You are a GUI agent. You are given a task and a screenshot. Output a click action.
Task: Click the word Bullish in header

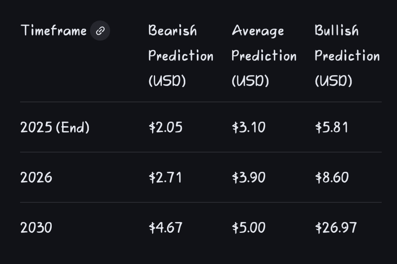pyautogui.click(x=336, y=30)
